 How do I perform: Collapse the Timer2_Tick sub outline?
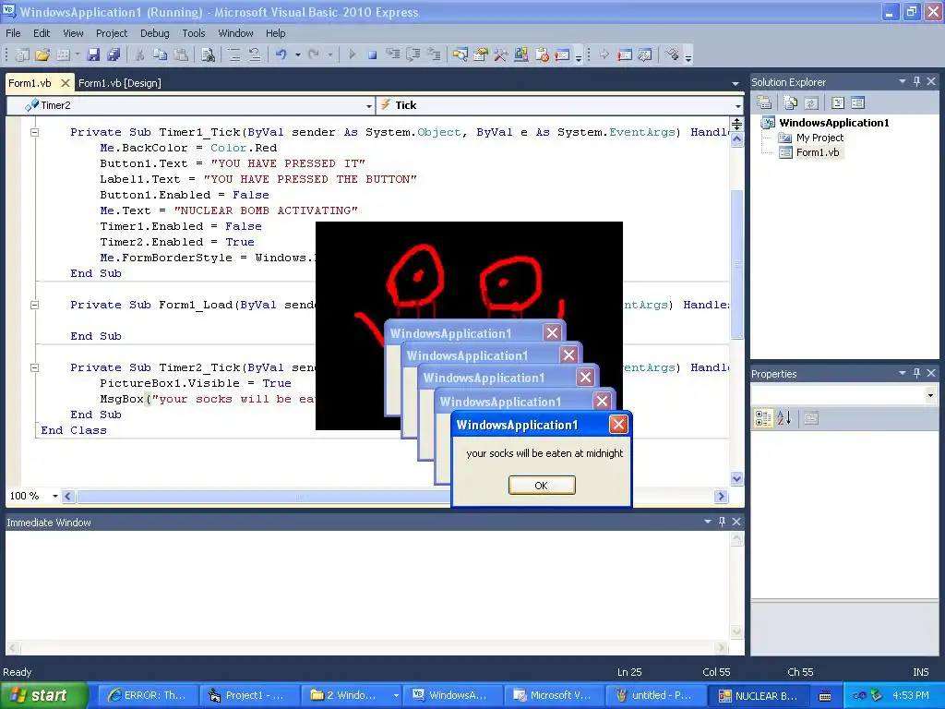(x=34, y=367)
